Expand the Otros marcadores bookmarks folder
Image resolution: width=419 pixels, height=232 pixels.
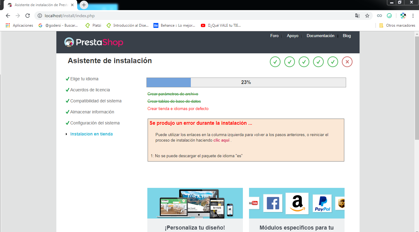(x=397, y=25)
